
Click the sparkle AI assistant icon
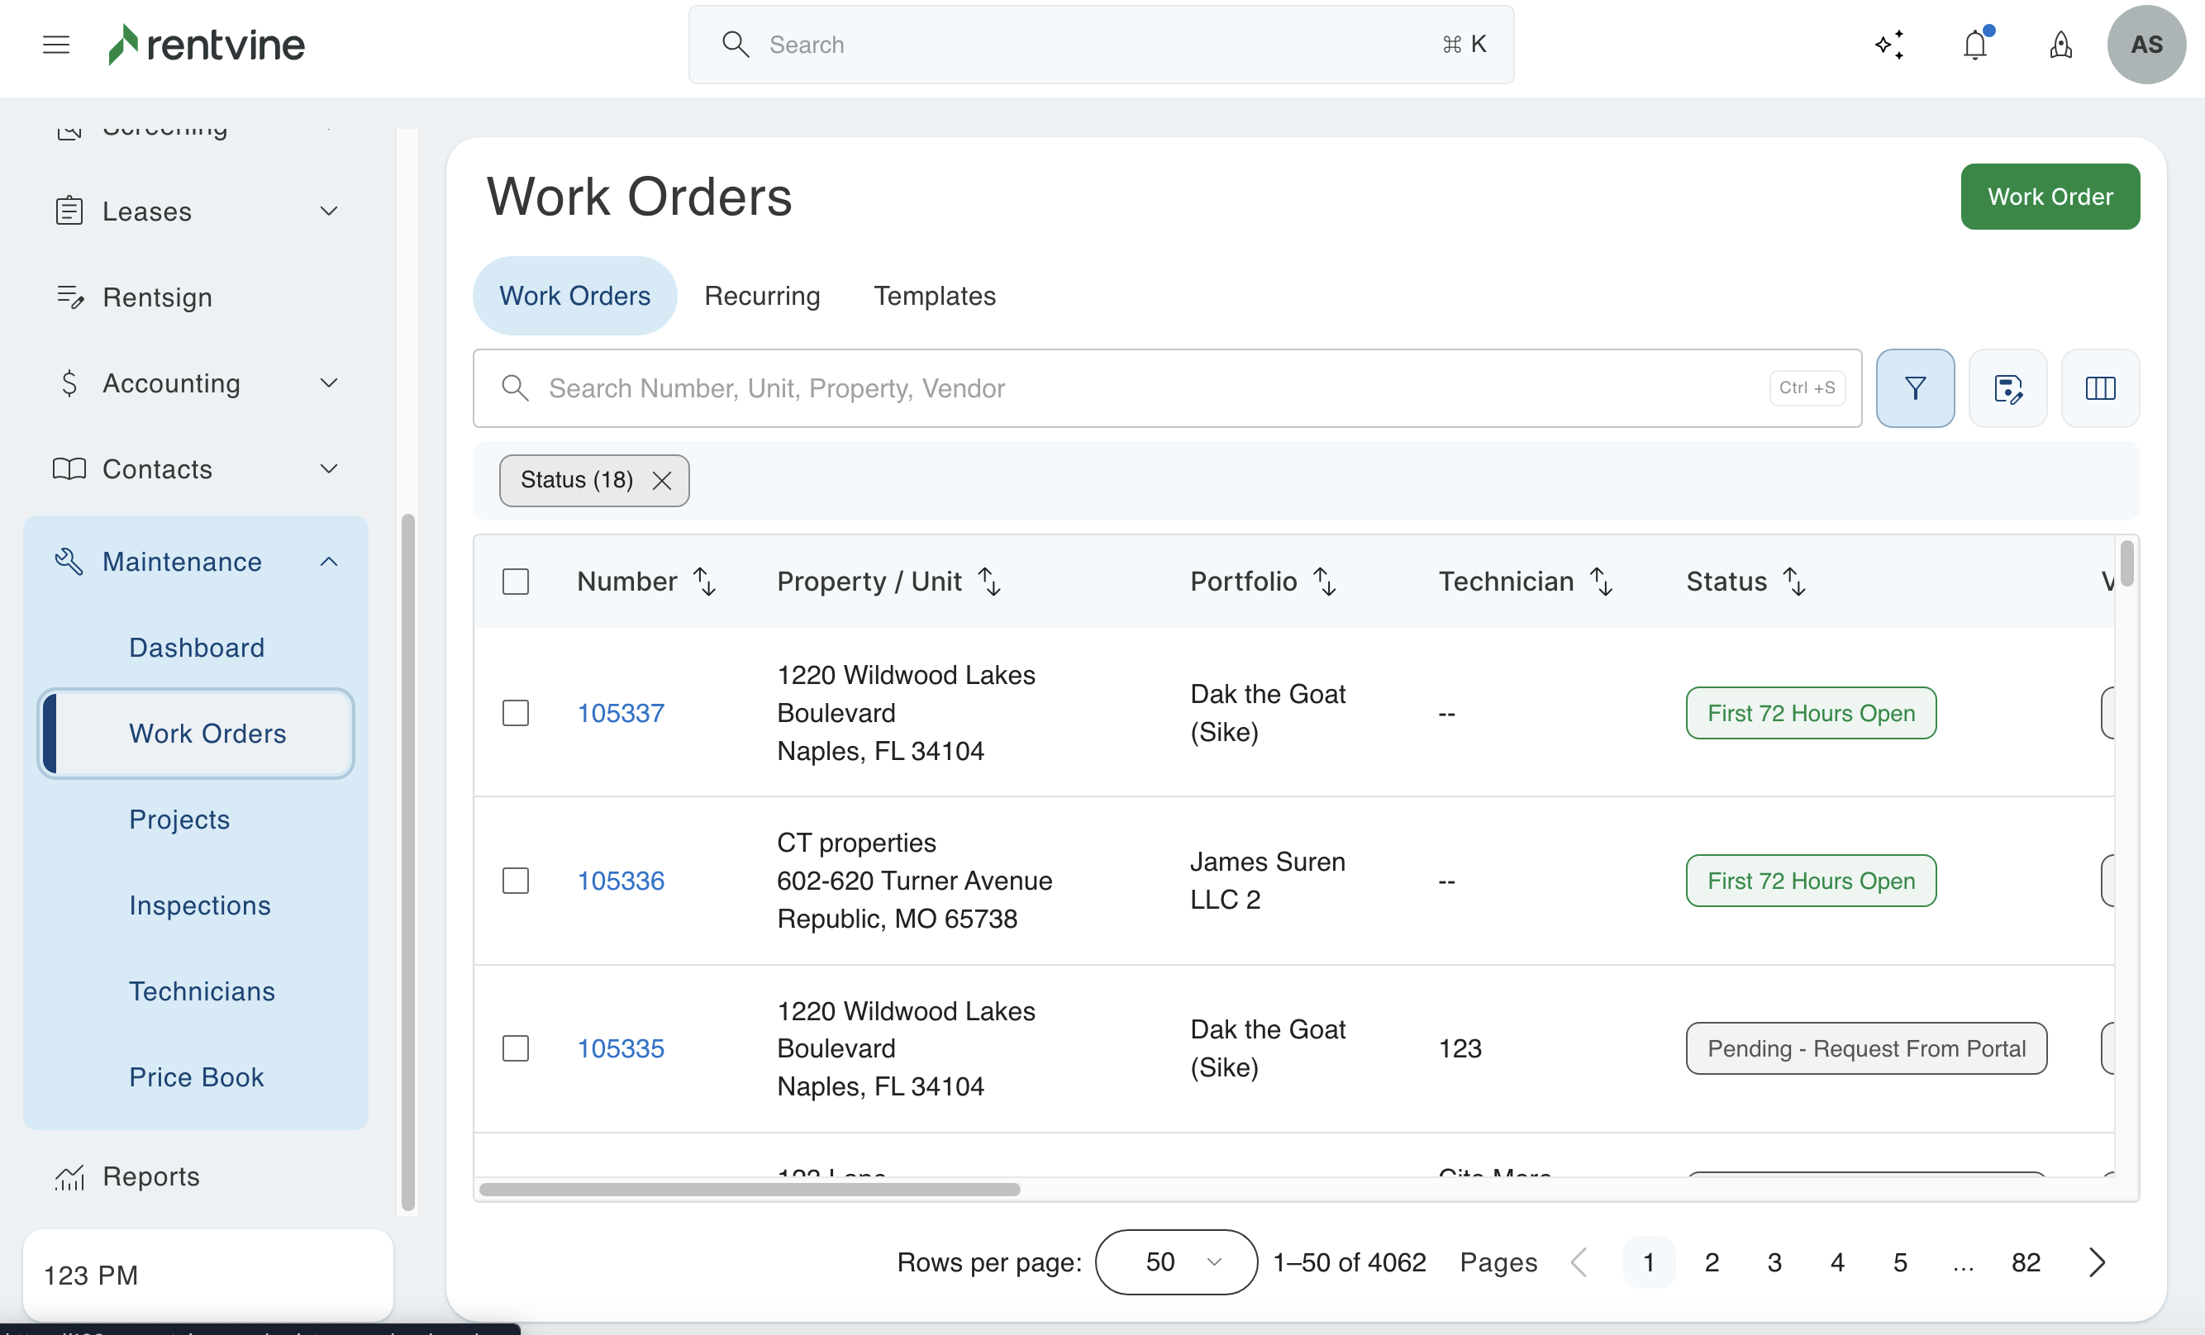click(1889, 45)
